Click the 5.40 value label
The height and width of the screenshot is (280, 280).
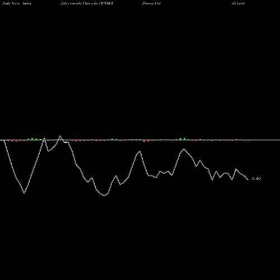(x=256, y=179)
